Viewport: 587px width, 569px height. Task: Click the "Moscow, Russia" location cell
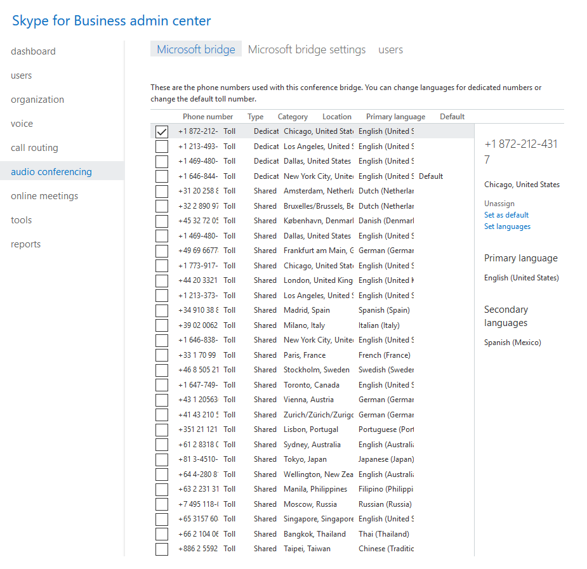[x=310, y=504]
